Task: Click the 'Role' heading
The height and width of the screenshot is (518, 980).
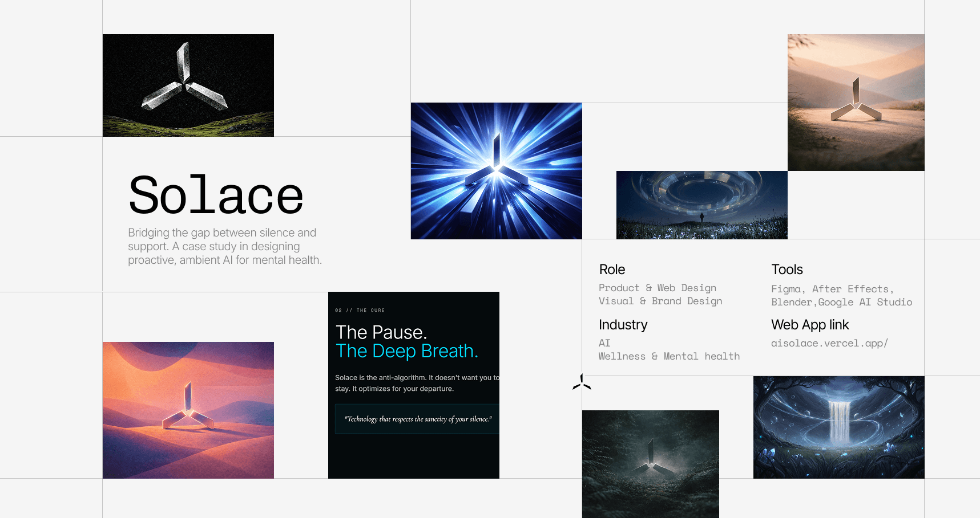Action: pos(612,270)
